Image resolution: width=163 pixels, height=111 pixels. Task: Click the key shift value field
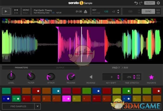point(112,77)
